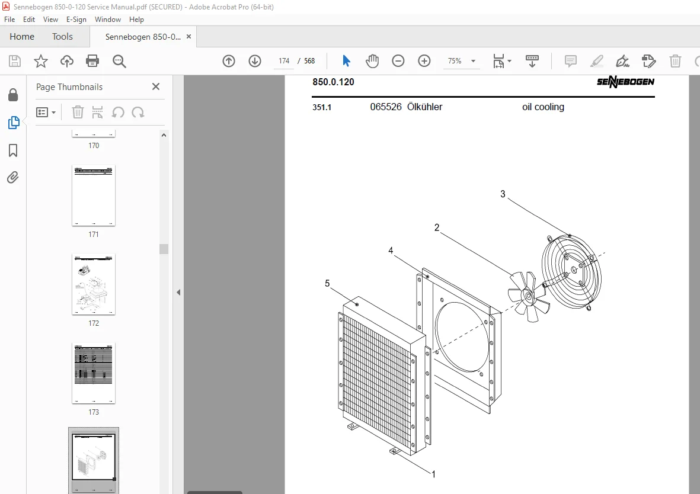Open the View menu

pos(50,20)
